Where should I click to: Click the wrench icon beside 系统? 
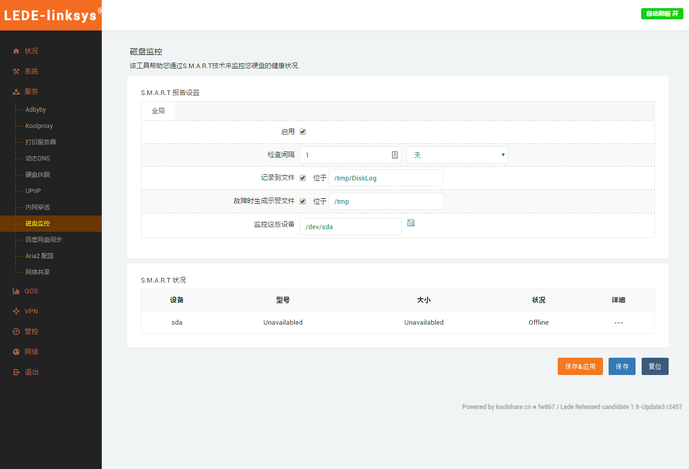pos(16,71)
